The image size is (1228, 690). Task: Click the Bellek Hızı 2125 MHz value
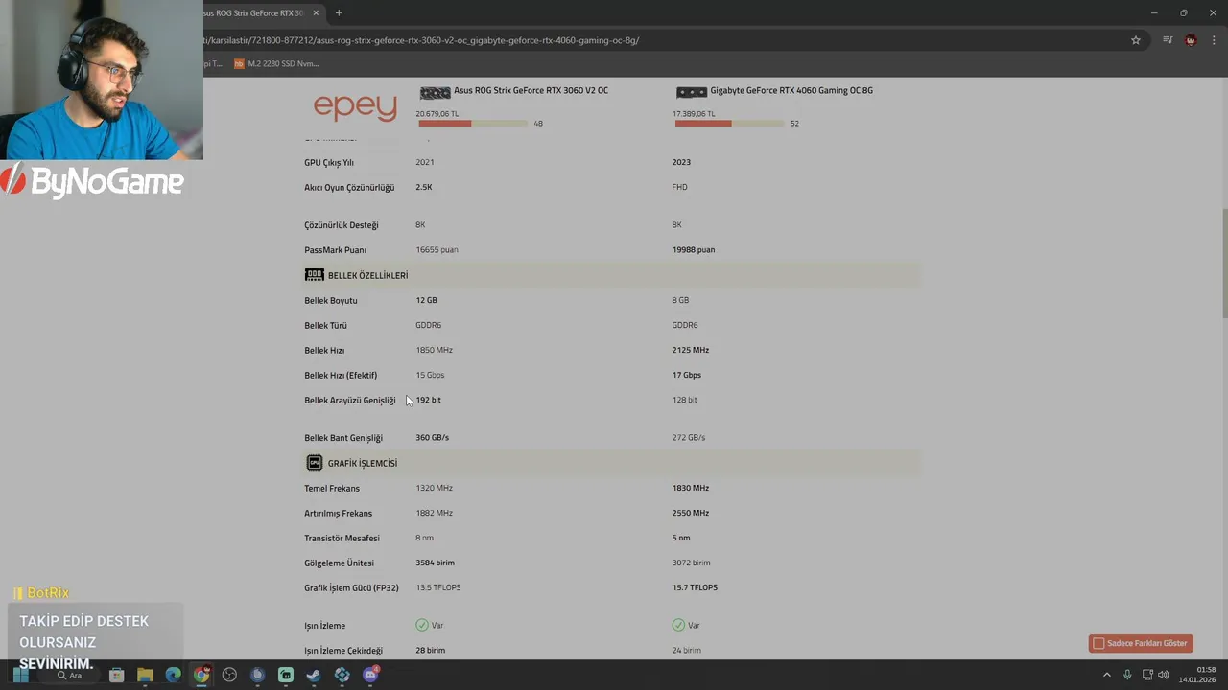(x=691, y=350)
